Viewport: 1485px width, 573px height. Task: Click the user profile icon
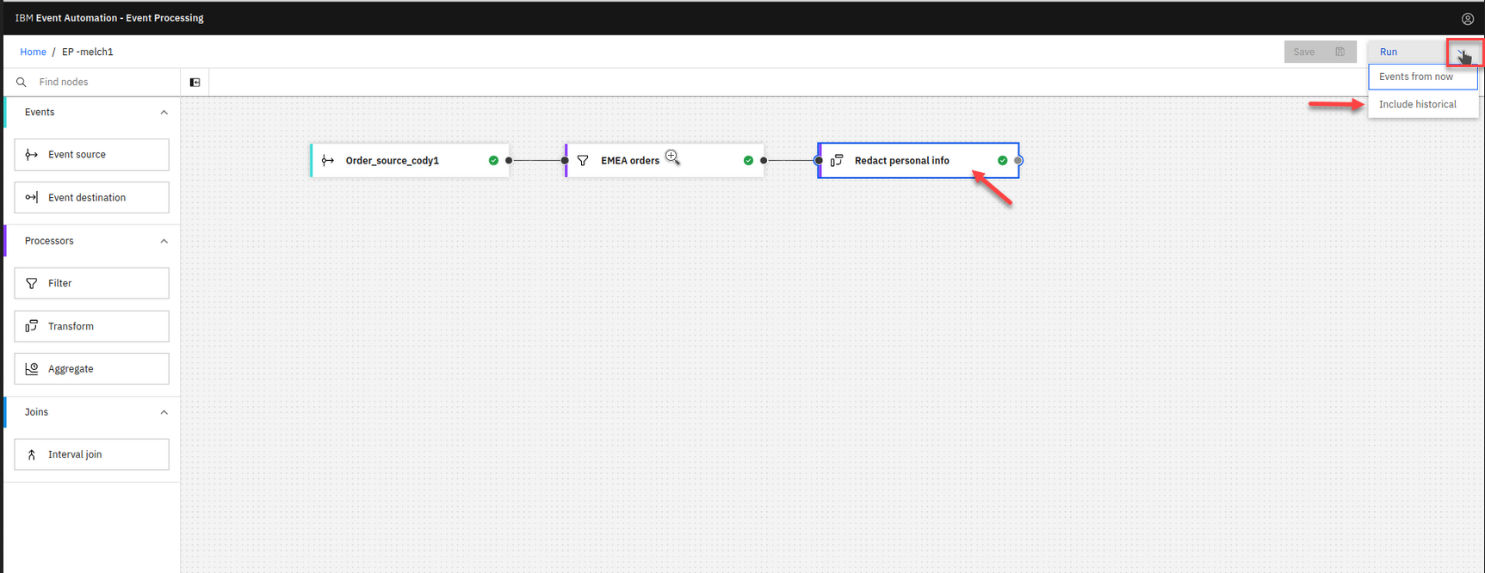(x=1467, y=18)
